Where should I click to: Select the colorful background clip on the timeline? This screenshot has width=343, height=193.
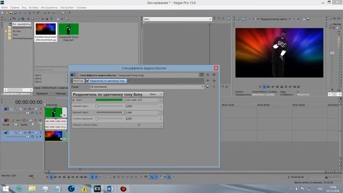pos(56,136)
